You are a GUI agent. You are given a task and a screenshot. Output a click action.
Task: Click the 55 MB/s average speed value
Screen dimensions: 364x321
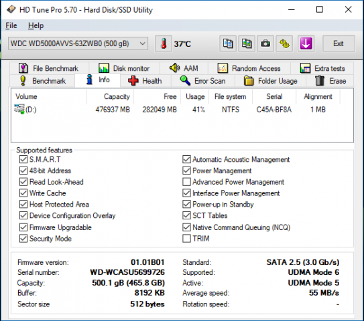(324, 293)
